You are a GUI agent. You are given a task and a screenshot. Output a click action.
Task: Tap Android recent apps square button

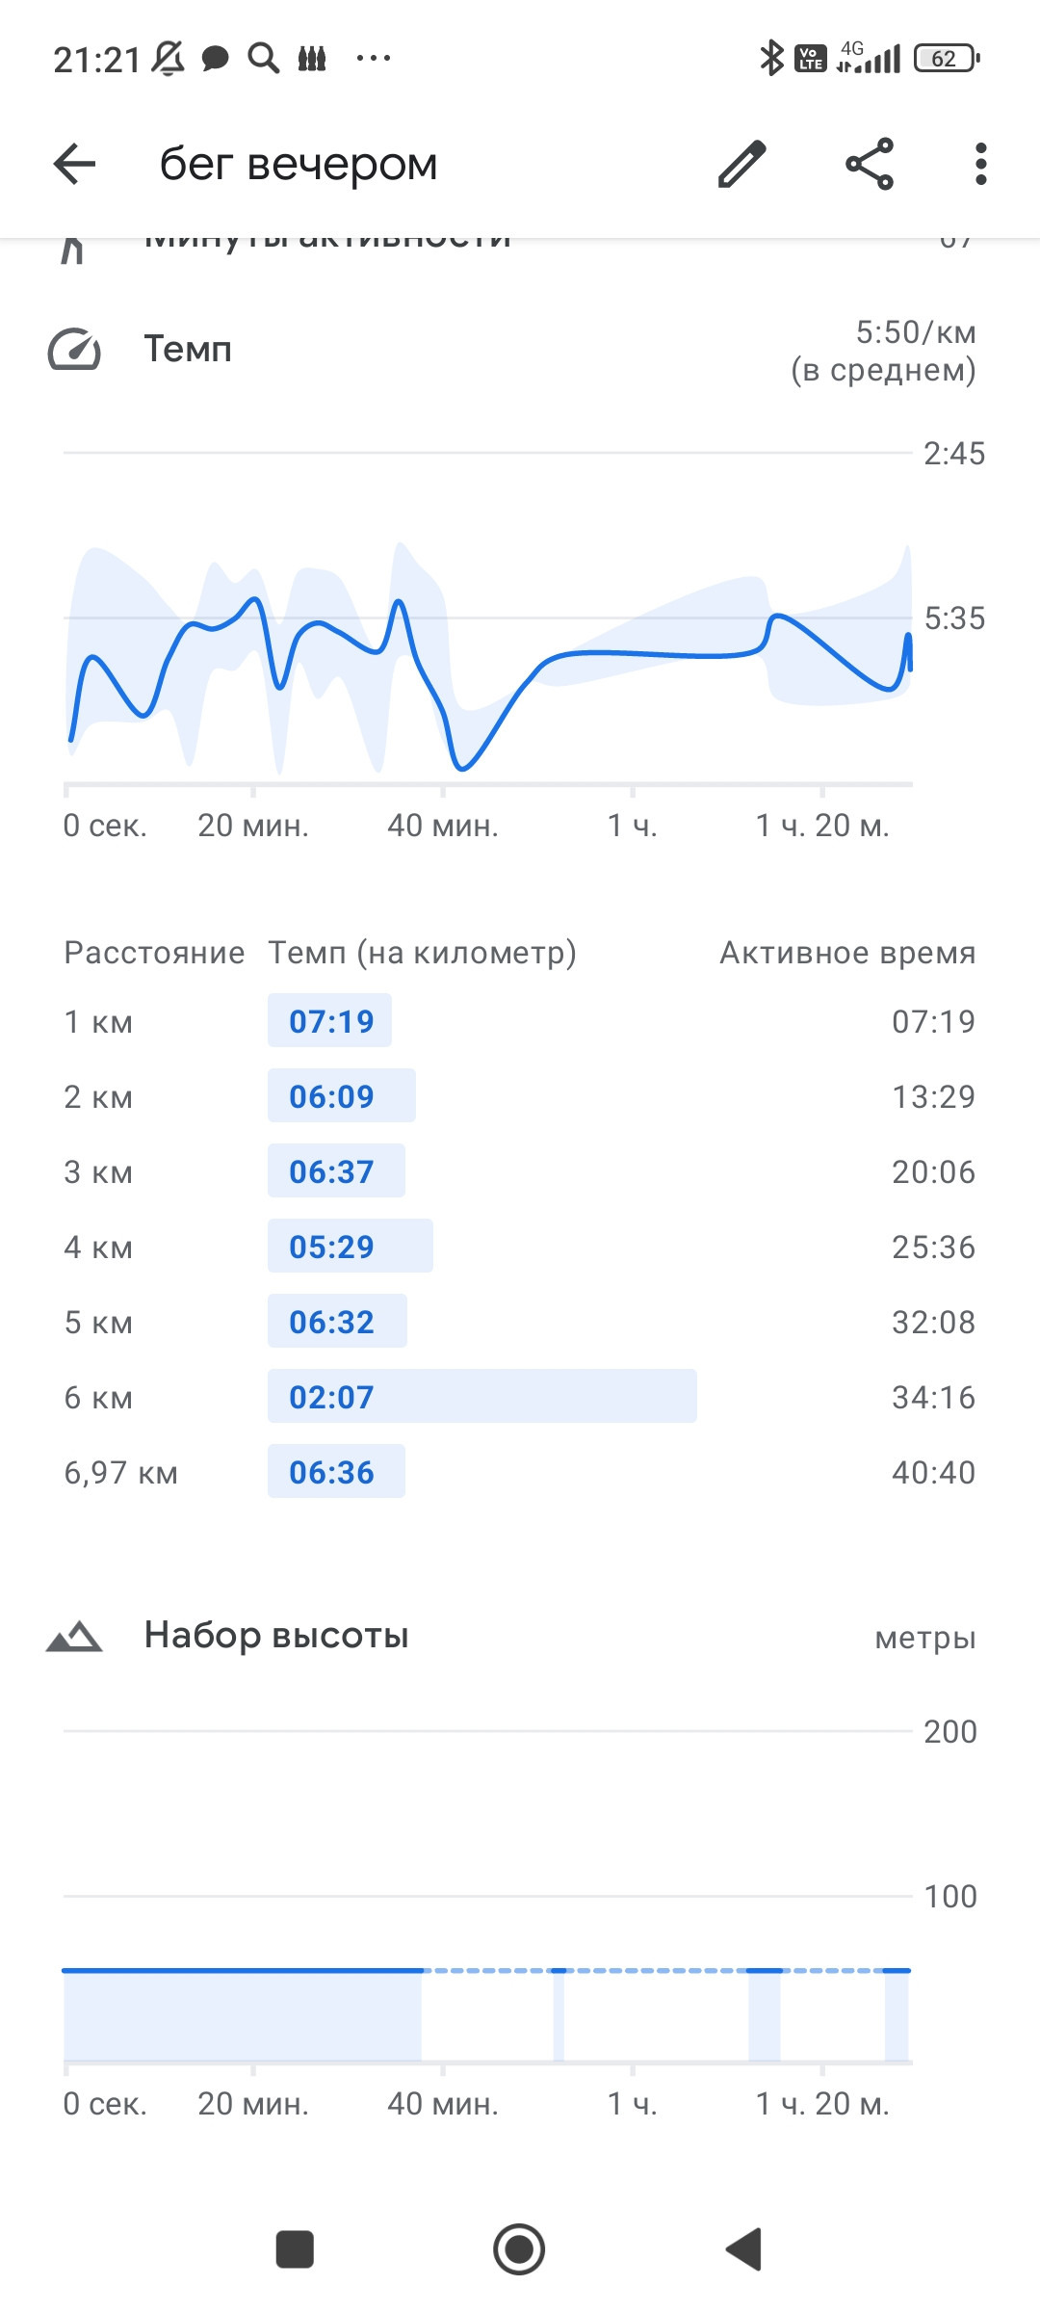click(x=295, y=2249)
